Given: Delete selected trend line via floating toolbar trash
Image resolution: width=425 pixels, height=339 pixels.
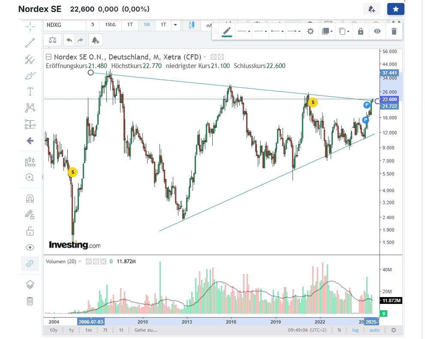Looking at the screenshot, I should click(x=394, y=32).
